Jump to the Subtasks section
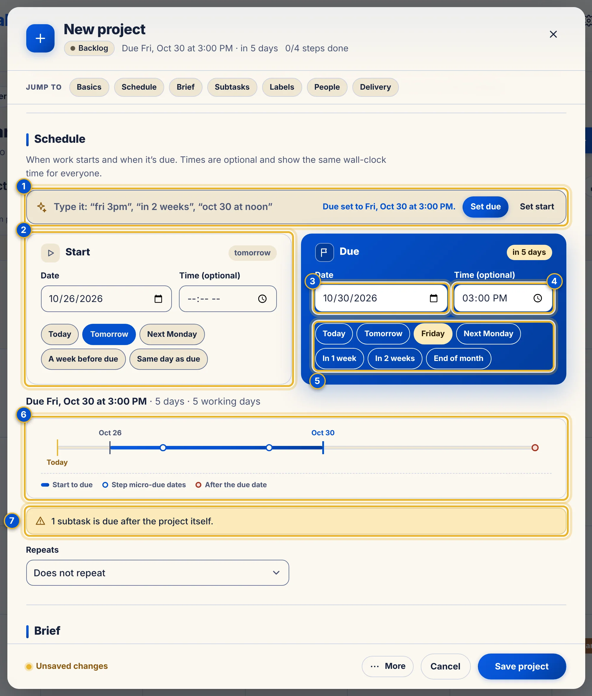This screenshot has height=696, width=592. pyautogui.click(x=232, y=87)
